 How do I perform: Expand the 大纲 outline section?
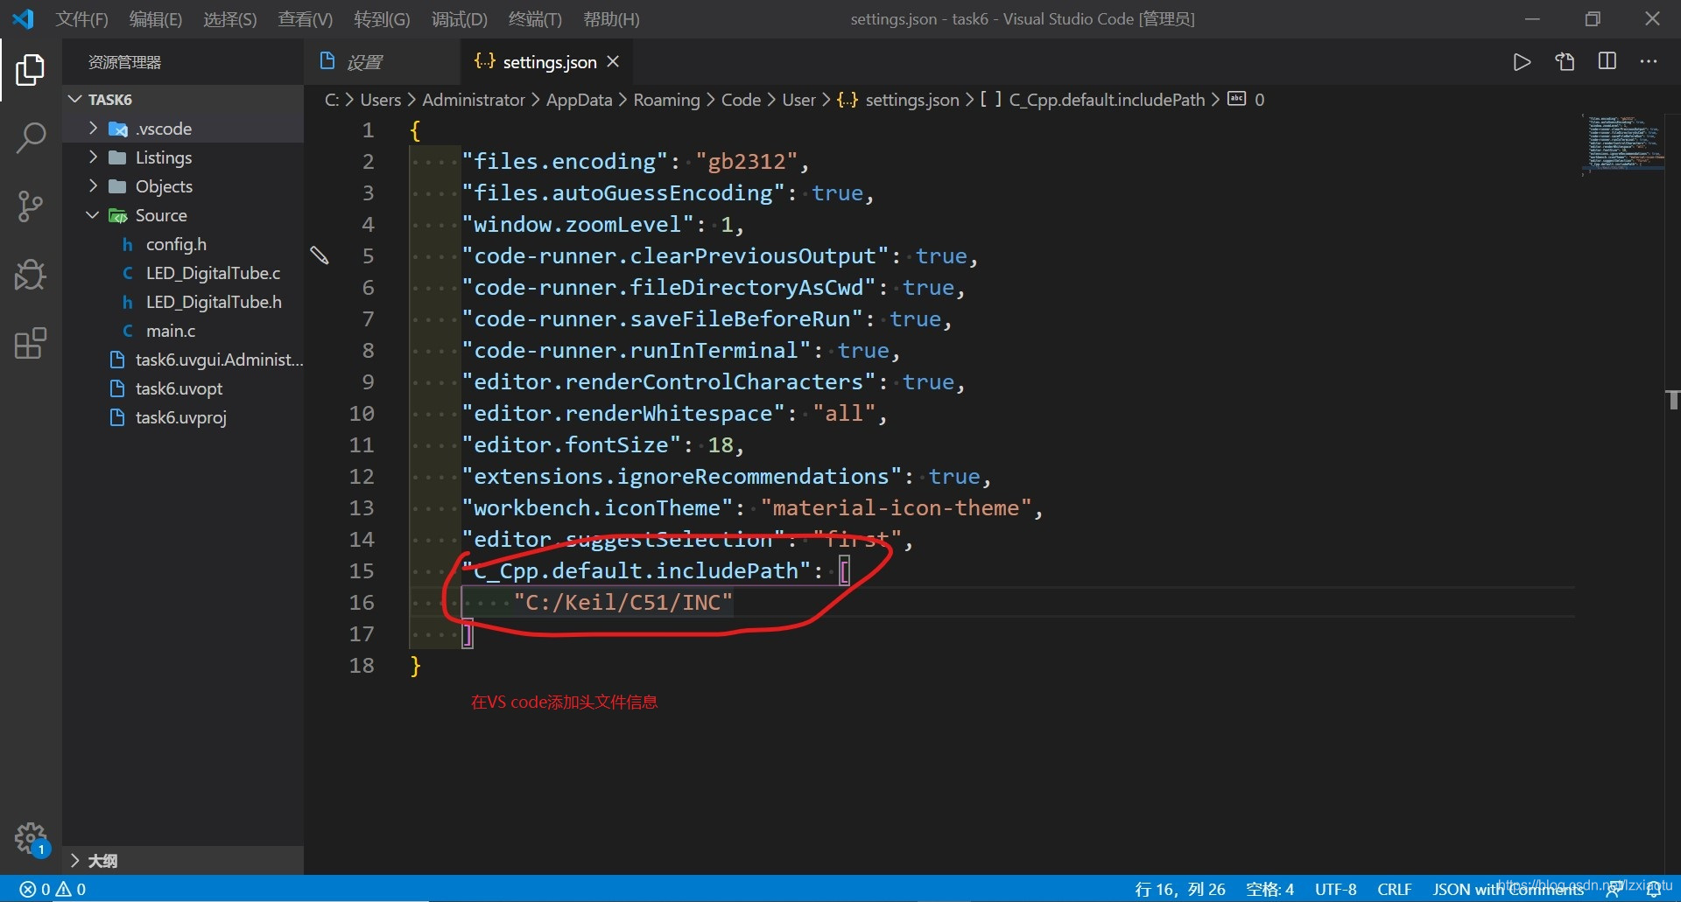point(75,860)
